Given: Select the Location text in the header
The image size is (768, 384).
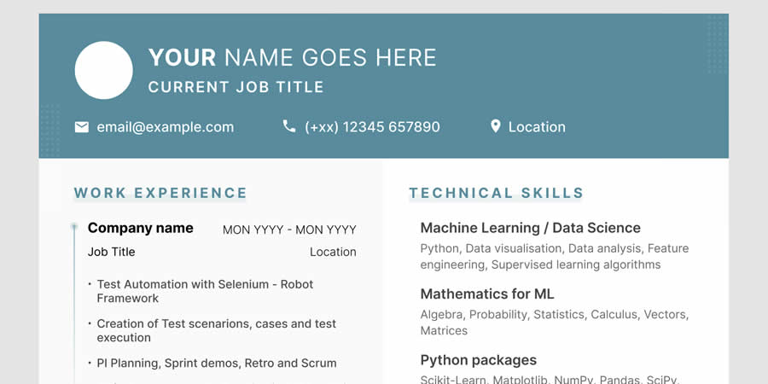Looking at the screenshot, I should 537,127.
